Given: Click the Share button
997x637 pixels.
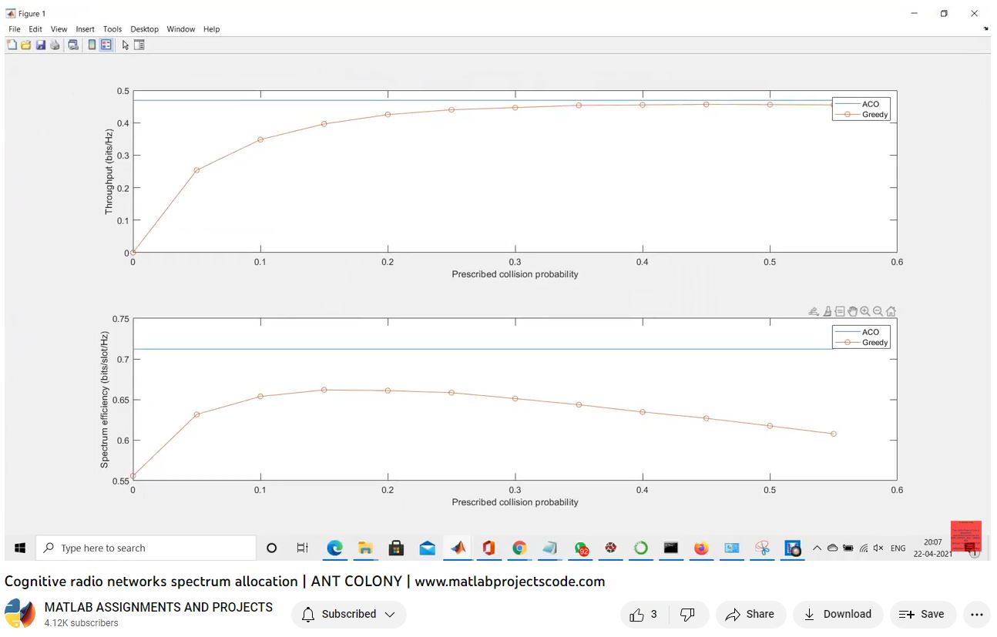Looking at the screenshot, I should (x=750, y=614).
